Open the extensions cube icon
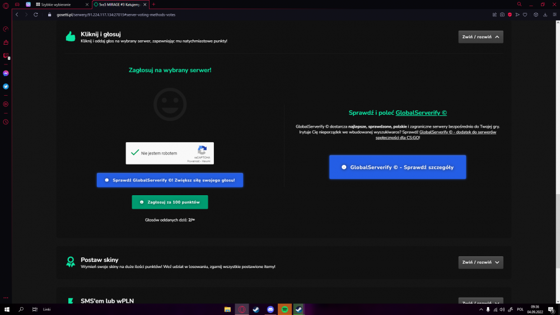This screenshot has width=560, height=315. (536, 15)
